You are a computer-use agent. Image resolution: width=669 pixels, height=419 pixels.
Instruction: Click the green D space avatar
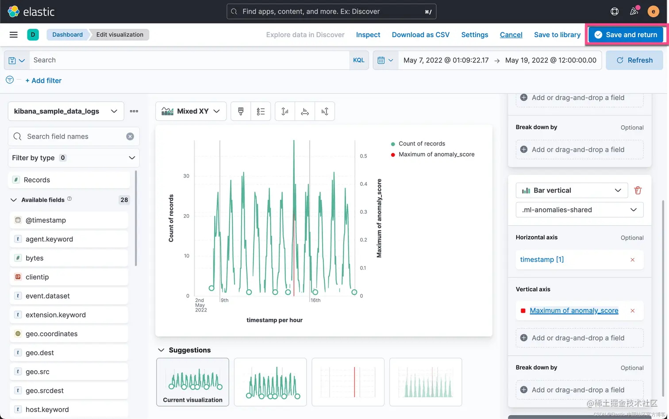click(x=33, y=35)
